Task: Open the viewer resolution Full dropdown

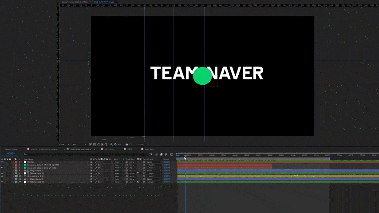Action: click(80, 144)
